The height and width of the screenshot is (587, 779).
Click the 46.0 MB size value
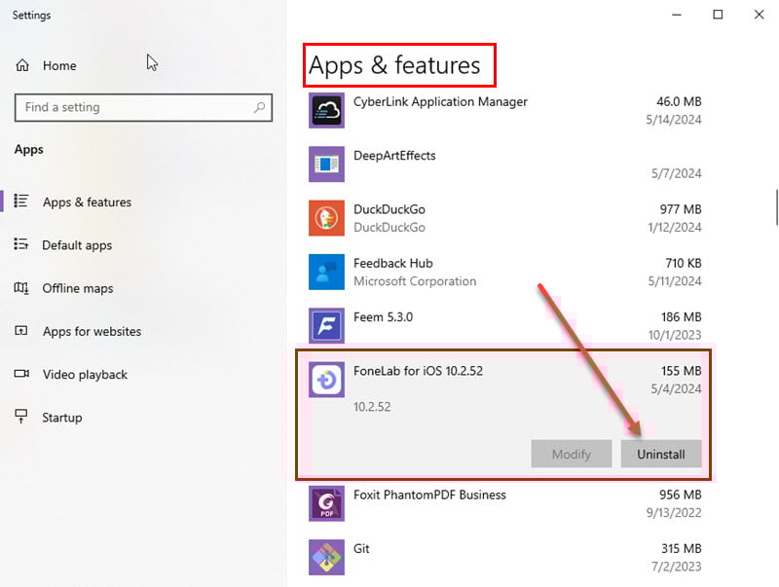pos(679,101)
